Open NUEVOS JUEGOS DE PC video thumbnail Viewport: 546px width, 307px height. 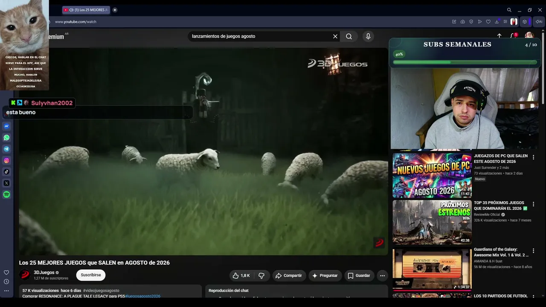point(432,175)
